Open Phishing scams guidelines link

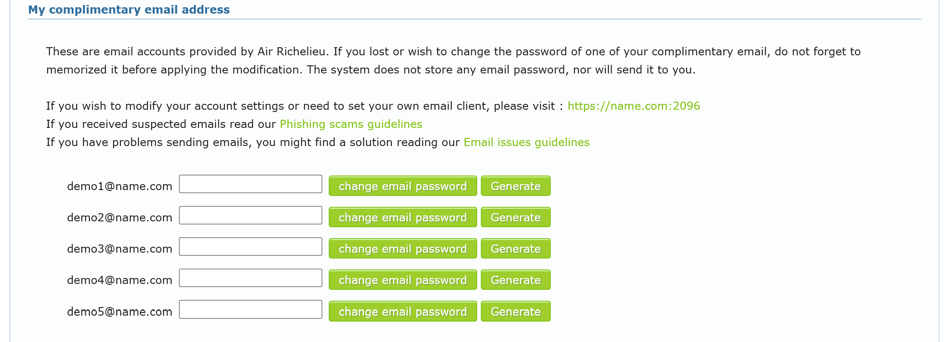click(x=351, y=124)
